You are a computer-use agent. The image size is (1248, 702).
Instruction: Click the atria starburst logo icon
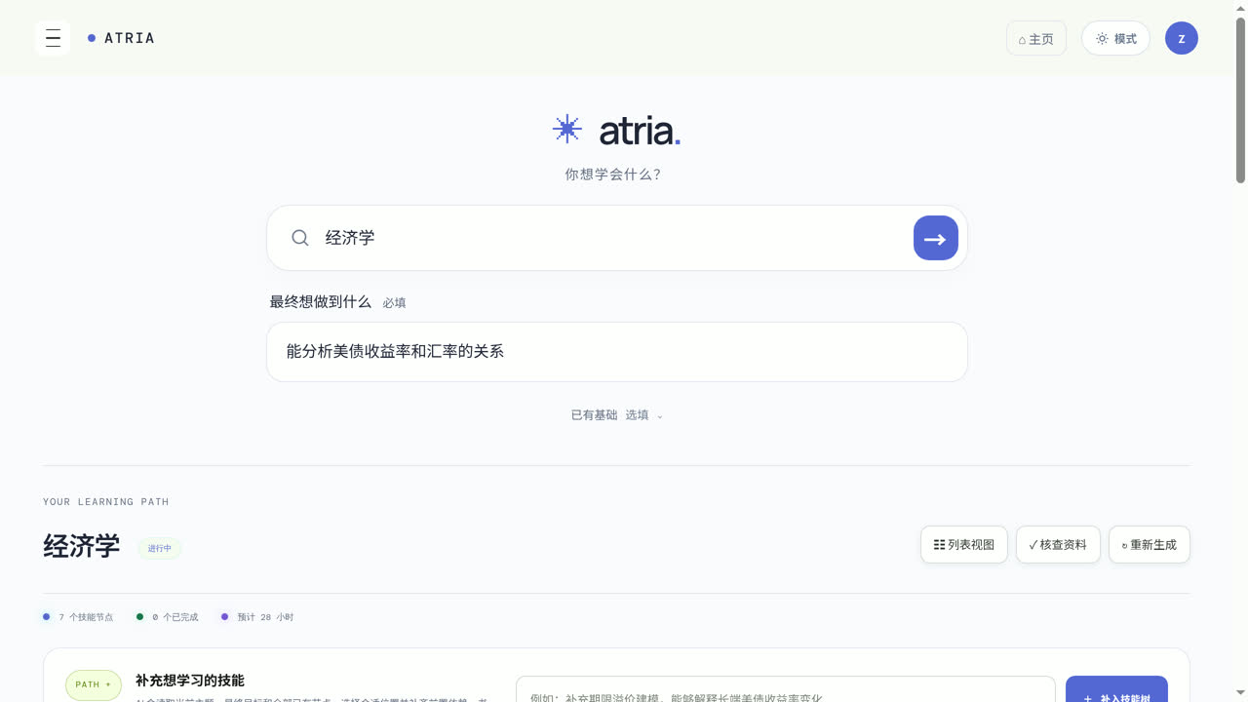[x=566, y=129]
